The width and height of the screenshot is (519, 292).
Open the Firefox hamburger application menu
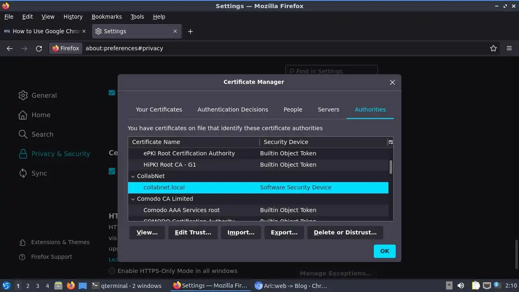click(x=509, y=48)
